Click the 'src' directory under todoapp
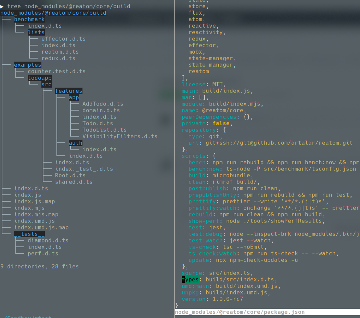The image size is (360, 318). coord(47,85)
